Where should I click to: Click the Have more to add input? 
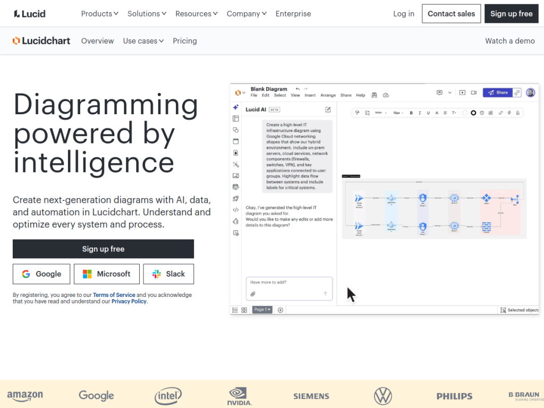coord(289,288)
